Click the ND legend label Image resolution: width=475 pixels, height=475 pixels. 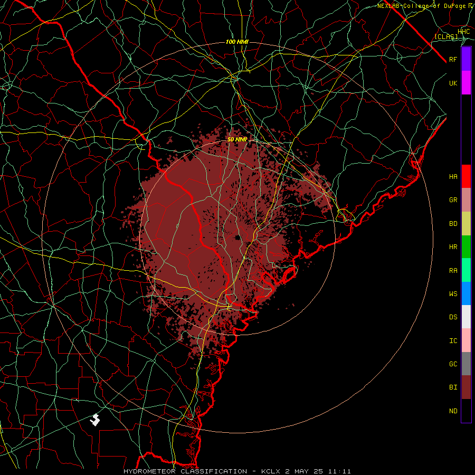click(453, 411)
